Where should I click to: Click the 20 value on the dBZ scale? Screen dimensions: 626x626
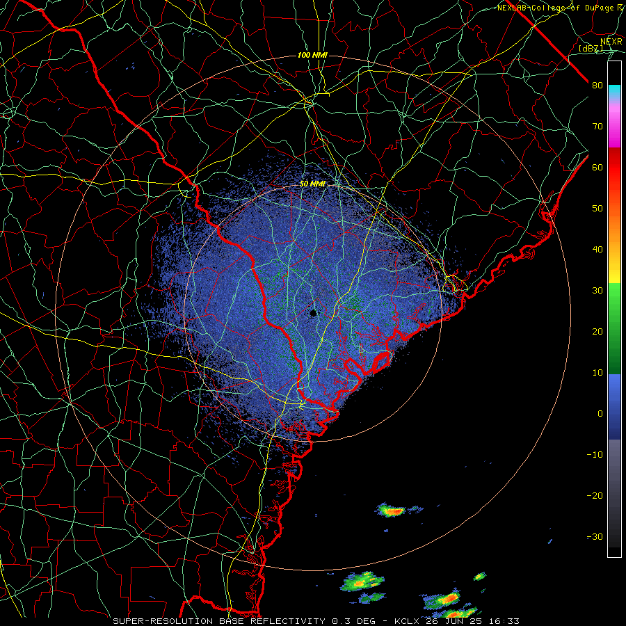597,332
